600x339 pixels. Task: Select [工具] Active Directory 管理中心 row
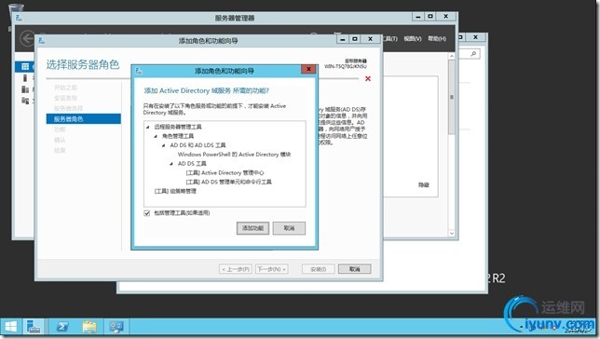(x=225, y=172)
